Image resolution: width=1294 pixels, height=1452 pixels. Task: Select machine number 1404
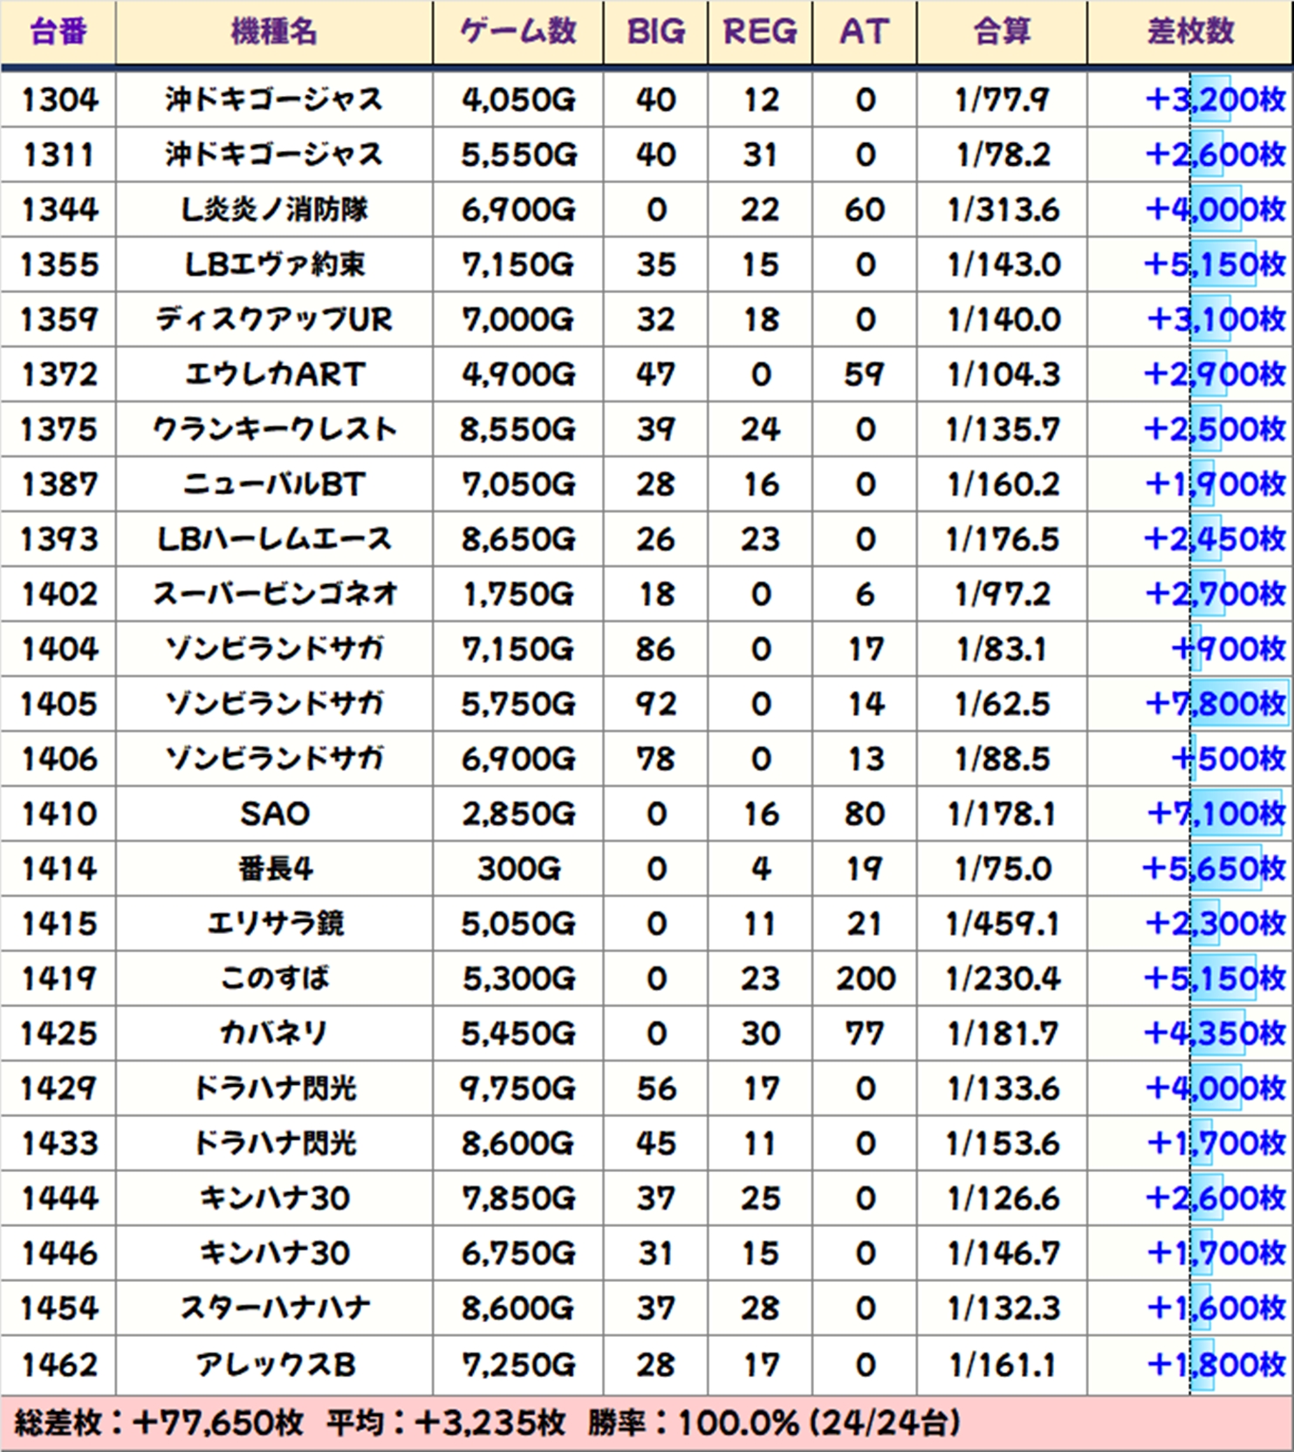click(x=58, y=650)
